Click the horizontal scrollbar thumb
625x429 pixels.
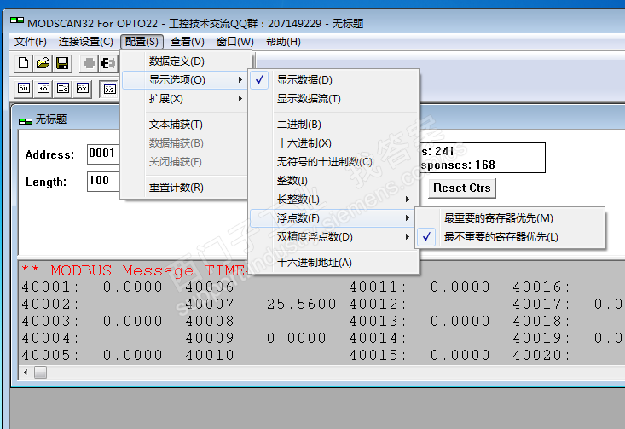(x=40, y=373)
